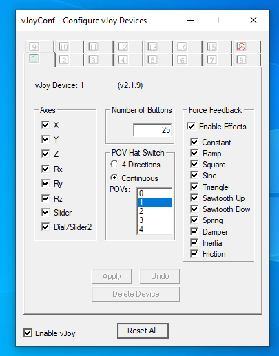Disable the Square effect
279x356 pixels.
click(194, 165)
